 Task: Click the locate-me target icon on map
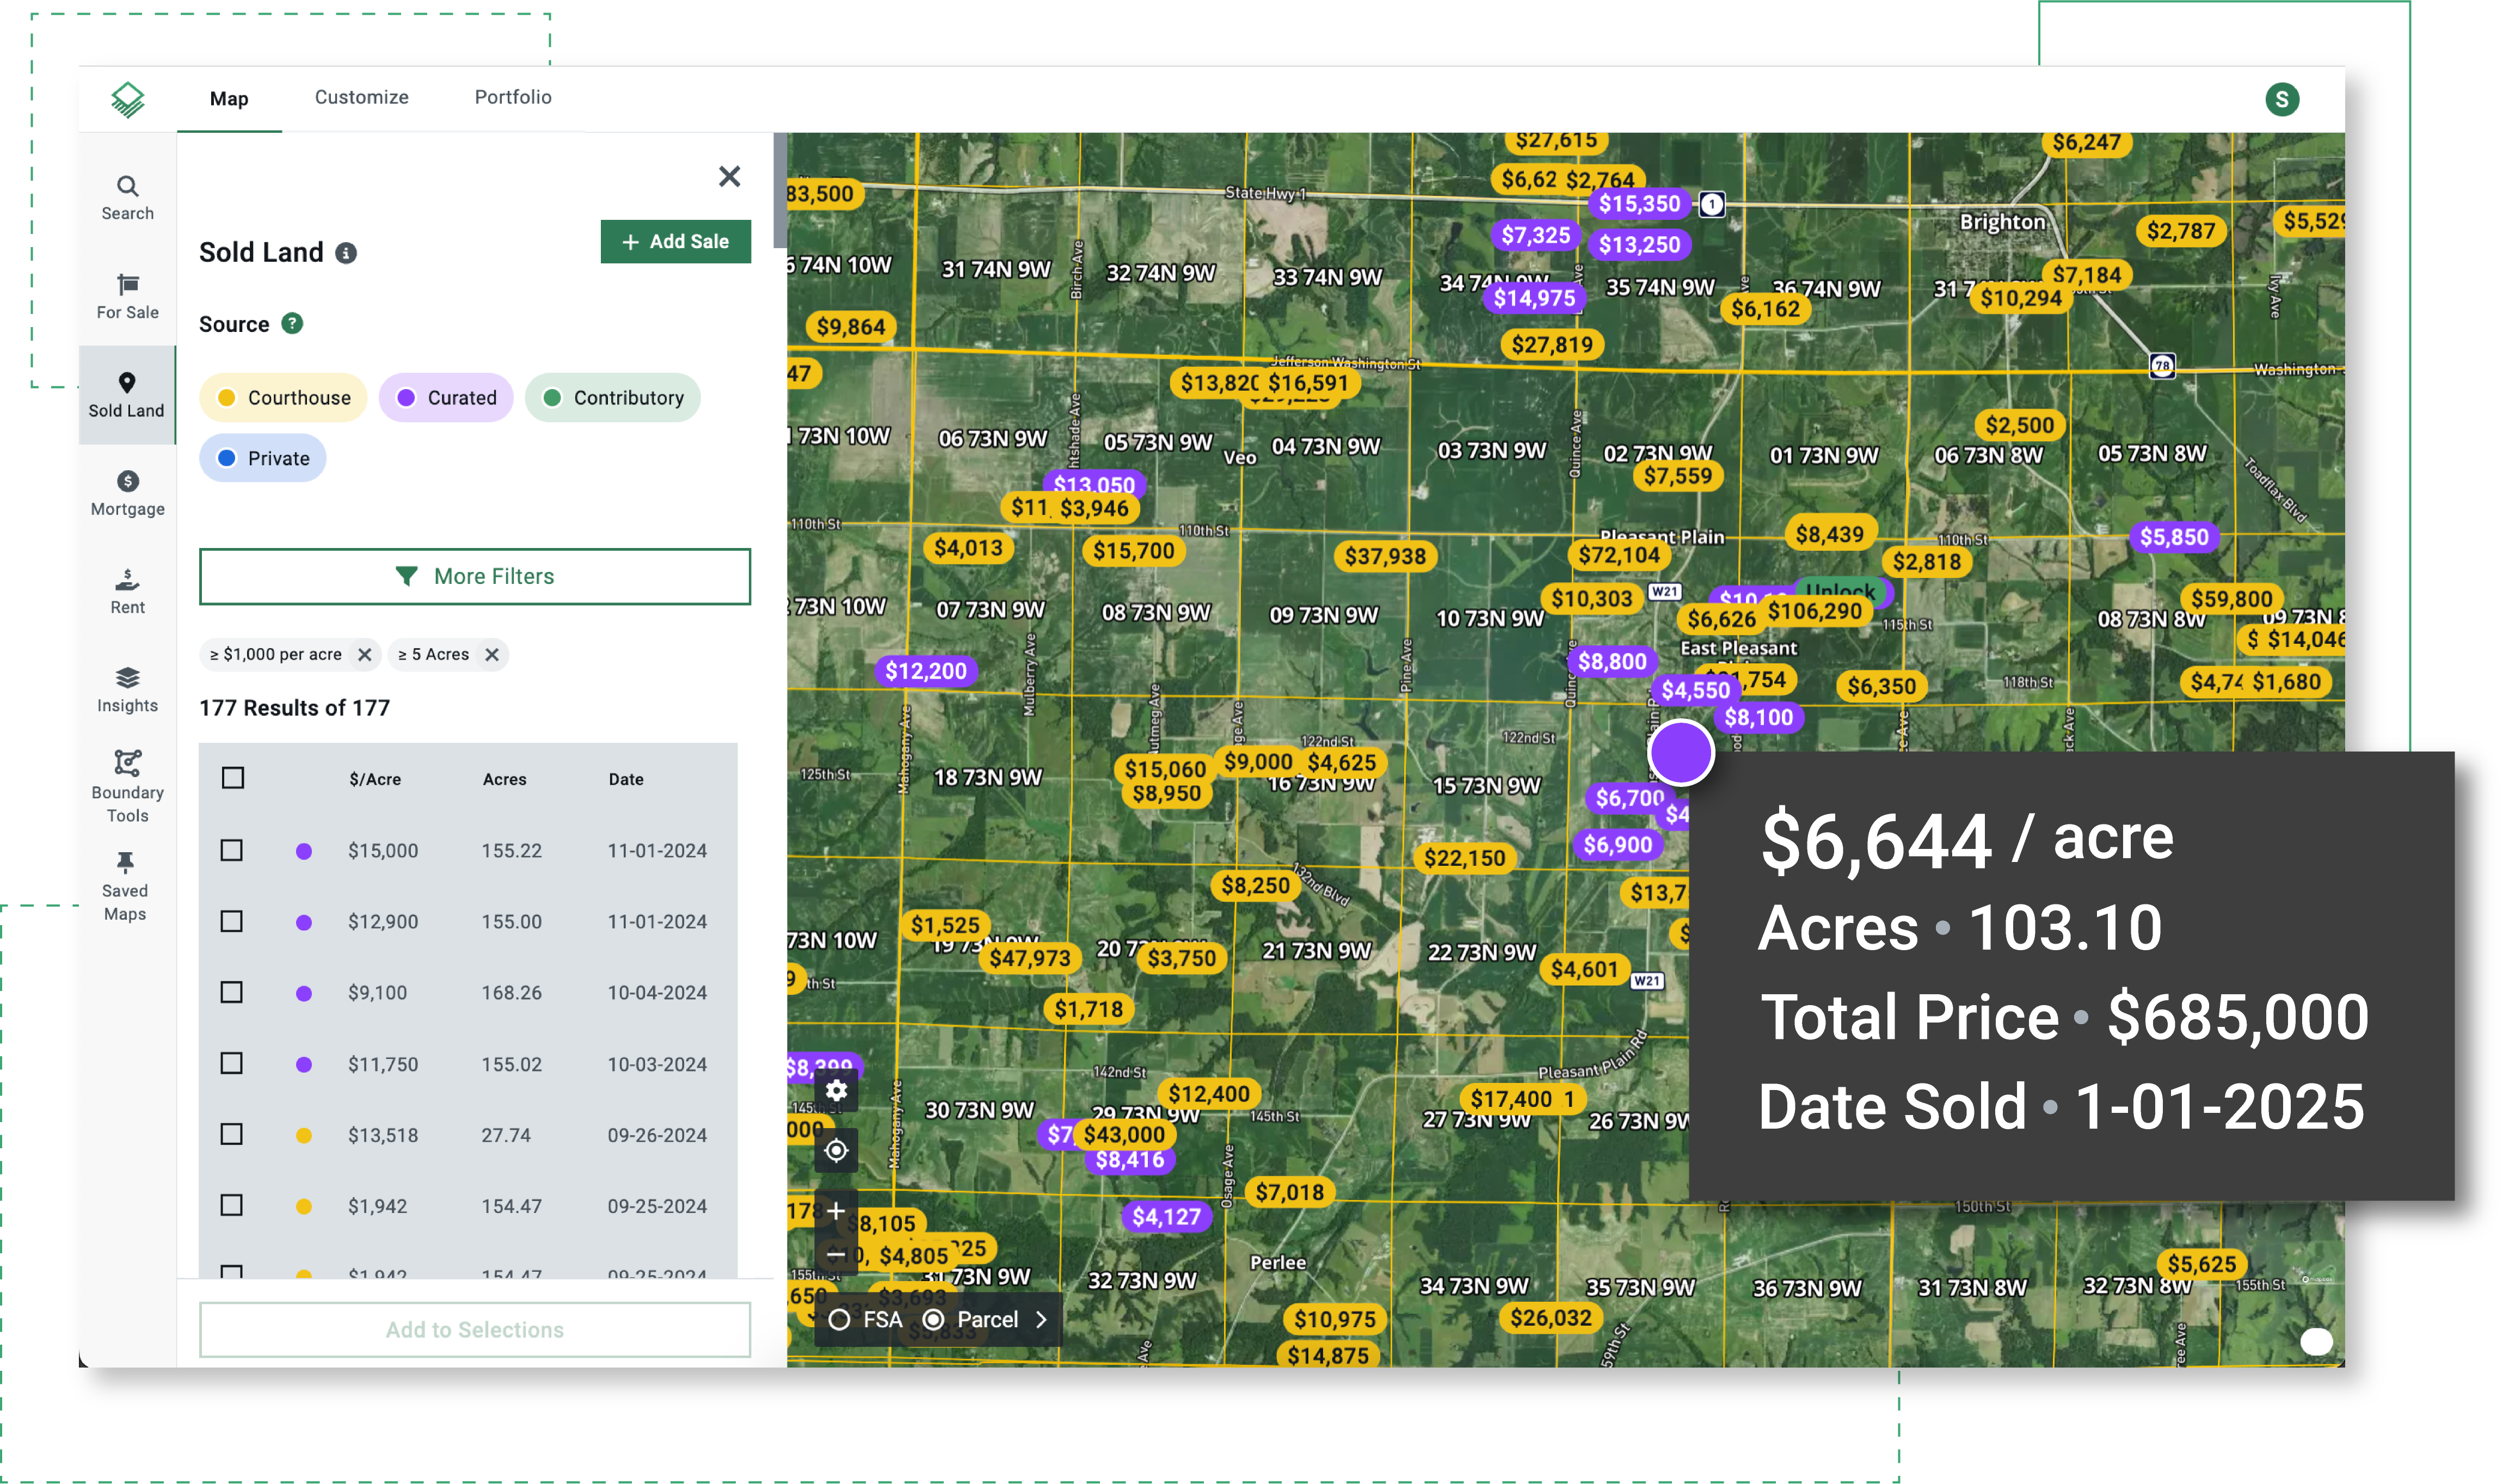coord(836,1151)
